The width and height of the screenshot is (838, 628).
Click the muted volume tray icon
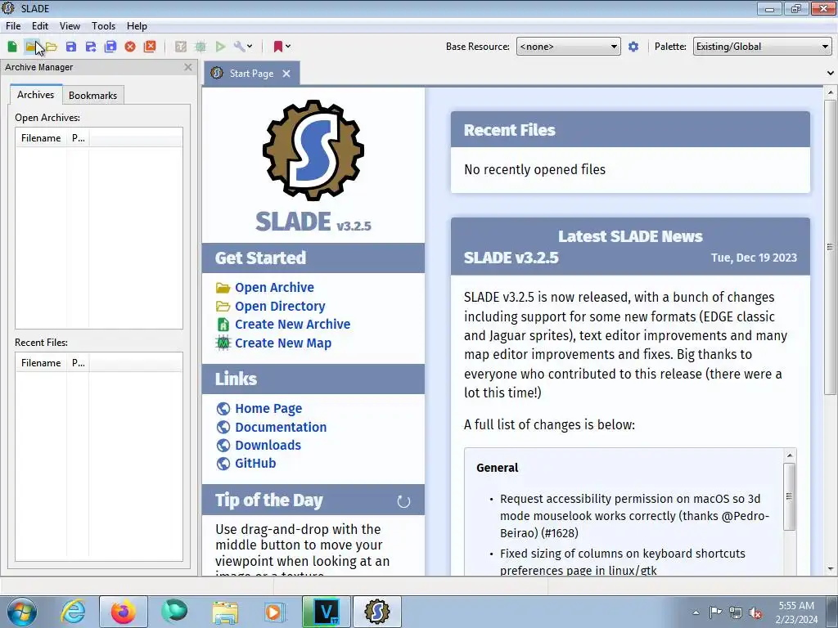(x=755, y=612)
